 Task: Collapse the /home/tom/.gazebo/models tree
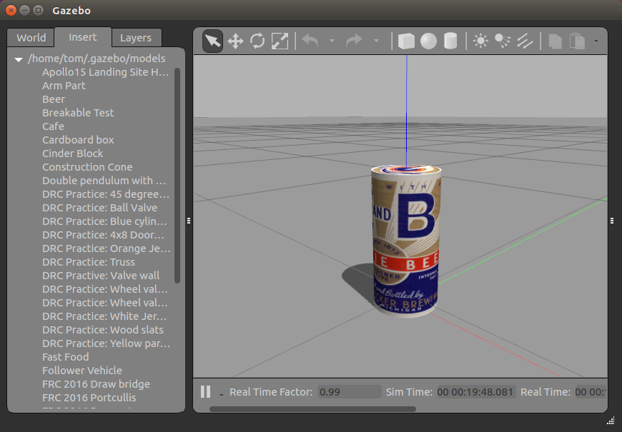19,59
